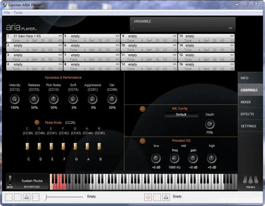
Task: Open slot 8 instrument selector arrows
Action: pos(117,64)
